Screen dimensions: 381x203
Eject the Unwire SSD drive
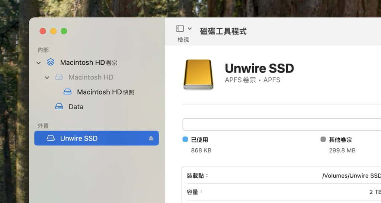151,138
